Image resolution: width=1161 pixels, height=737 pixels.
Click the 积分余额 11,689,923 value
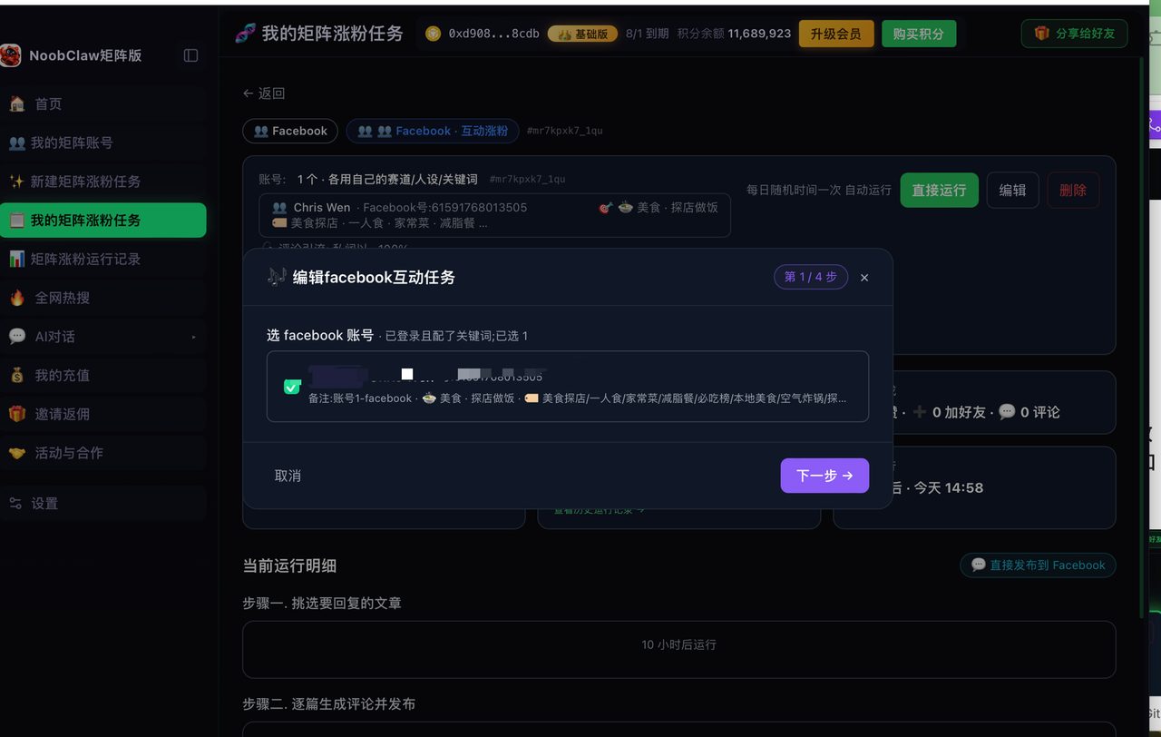(735, 34)
